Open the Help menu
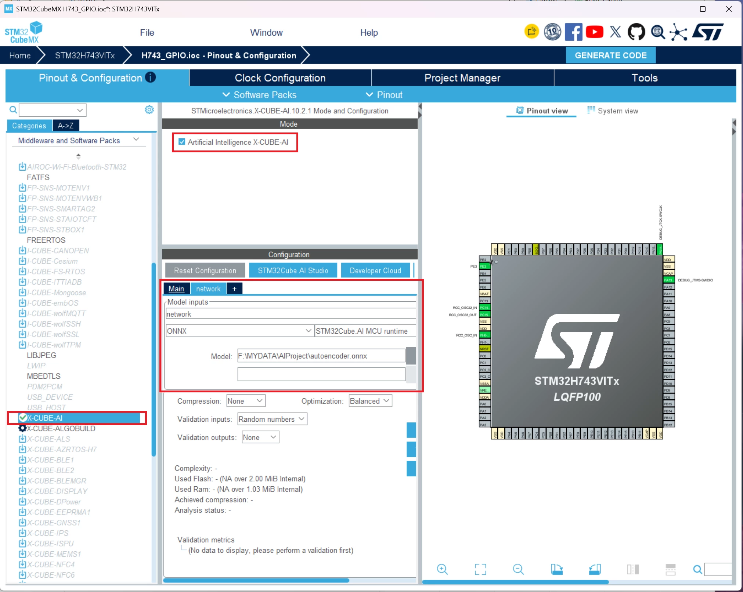 tap(369, 33)
